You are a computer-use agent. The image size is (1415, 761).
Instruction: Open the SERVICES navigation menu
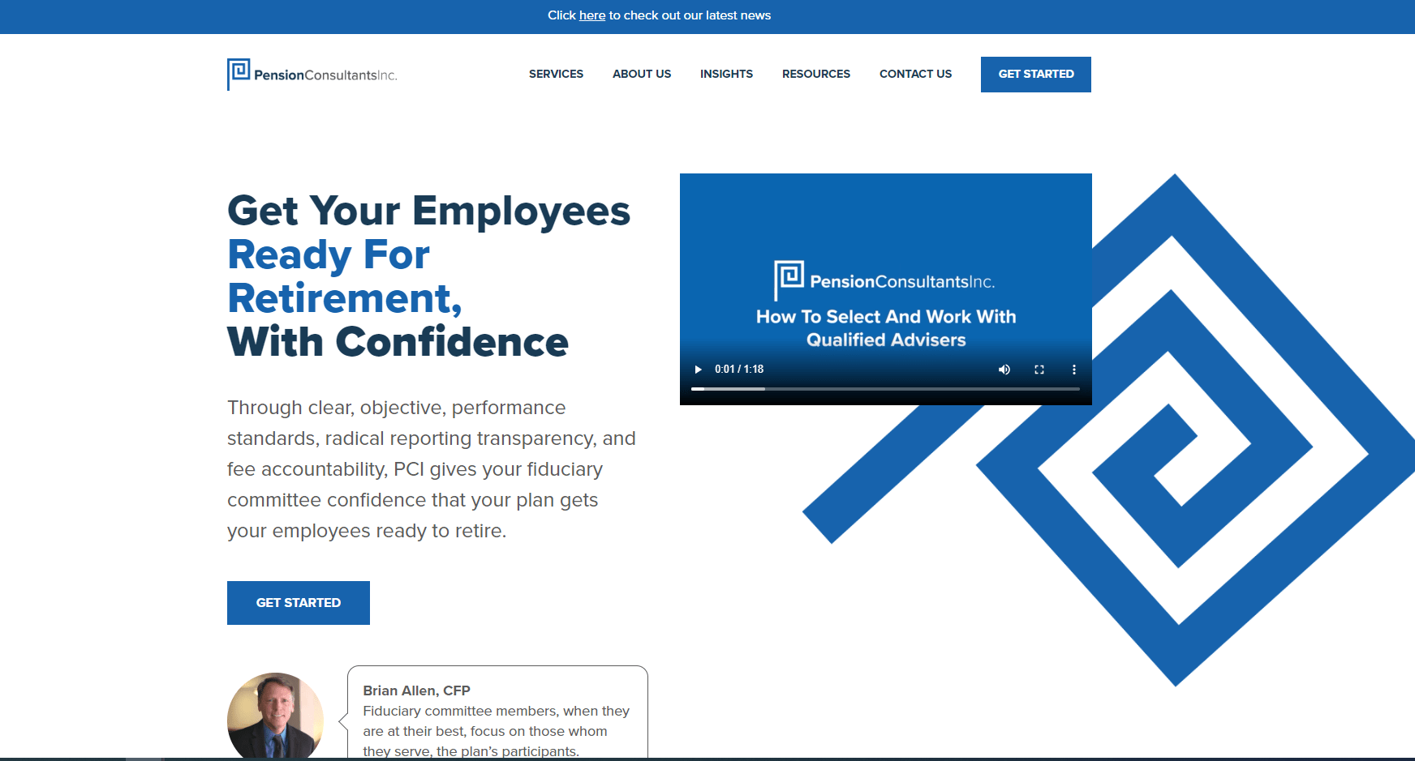pyautogui.click(x=556, y=74)
